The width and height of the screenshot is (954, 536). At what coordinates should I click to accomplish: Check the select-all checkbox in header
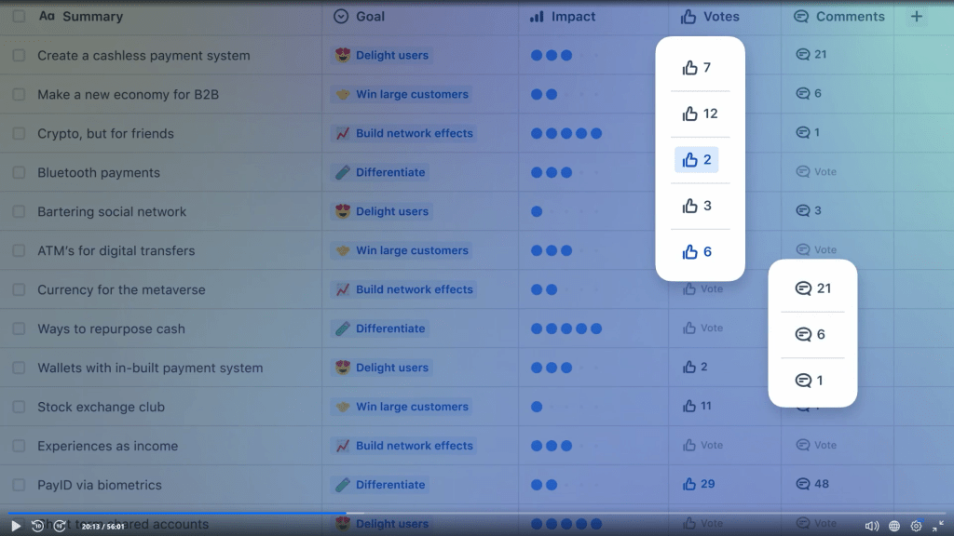click(19, 17)
